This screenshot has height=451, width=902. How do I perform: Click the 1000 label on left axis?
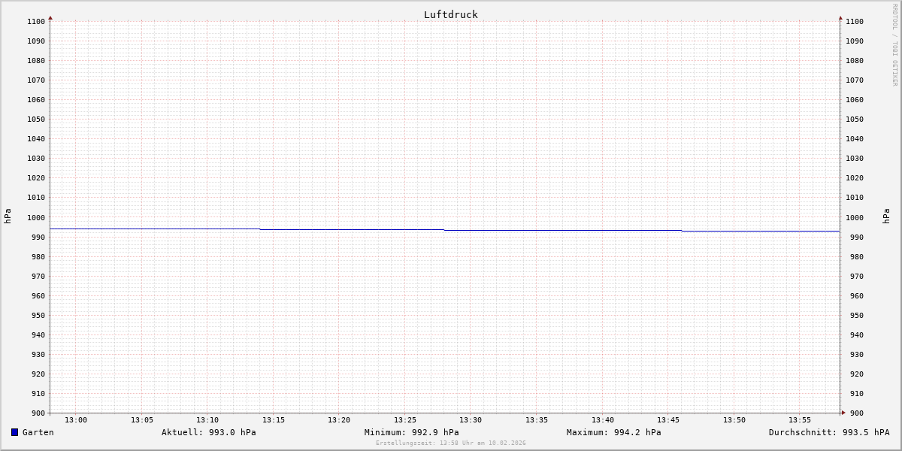coord(36,217)
